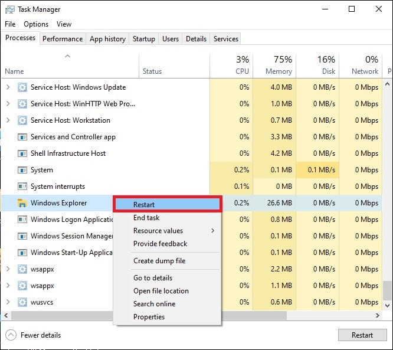The image size is (393, 350).
Task: Click the Restart button at bottom right
Action: pyautogui.click(x=362, y=335)
